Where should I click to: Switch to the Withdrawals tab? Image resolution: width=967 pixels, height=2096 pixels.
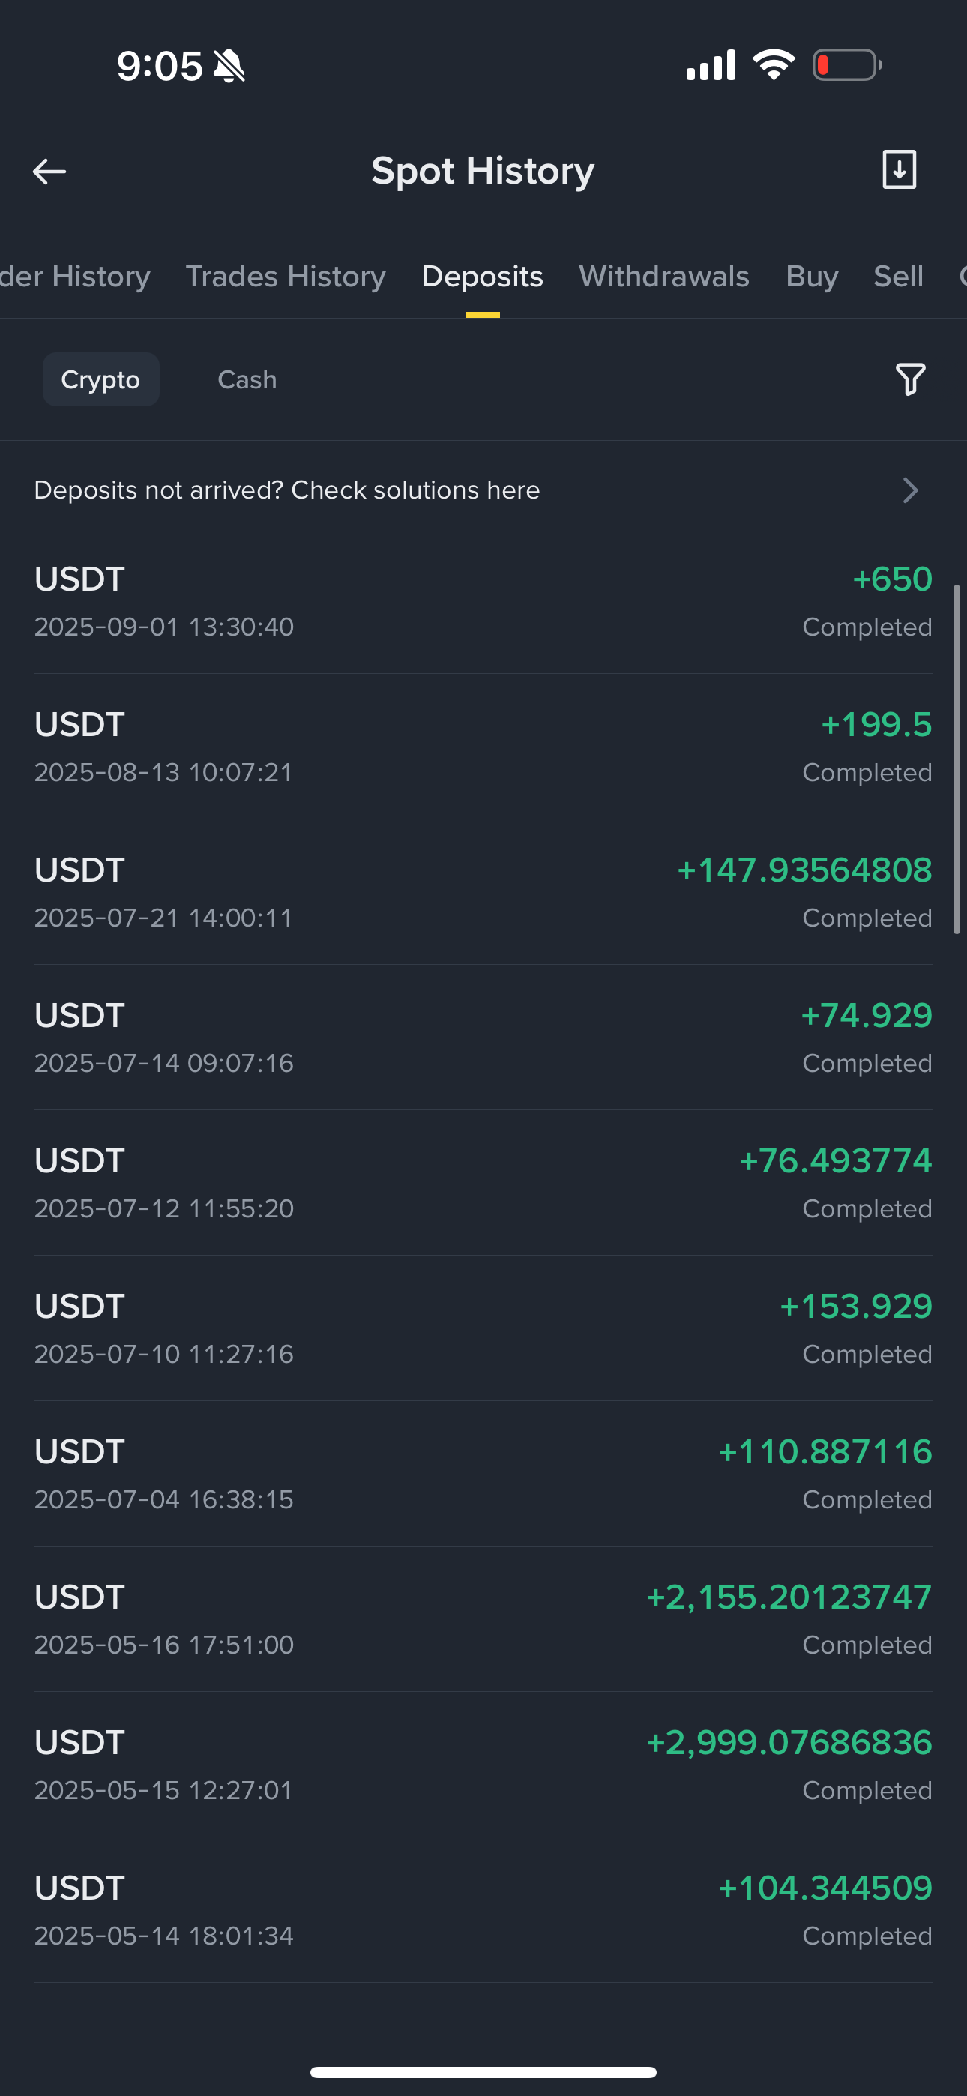tap(663, 277)
